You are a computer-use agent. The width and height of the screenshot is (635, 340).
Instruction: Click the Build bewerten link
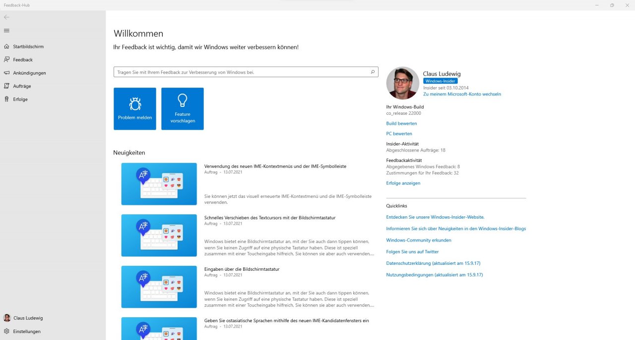tap(401, 123)
